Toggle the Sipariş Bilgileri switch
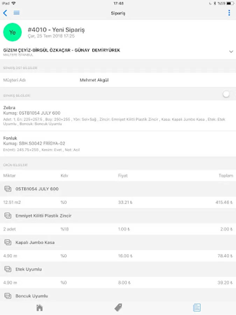This screenshot has height=315, width=236. coord(227,94)
